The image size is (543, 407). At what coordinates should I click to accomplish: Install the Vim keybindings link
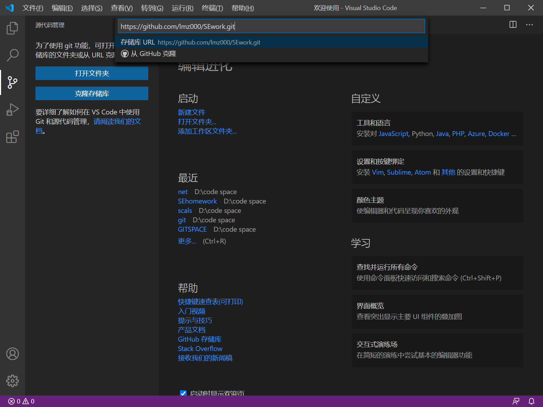(x=378, y=172)
